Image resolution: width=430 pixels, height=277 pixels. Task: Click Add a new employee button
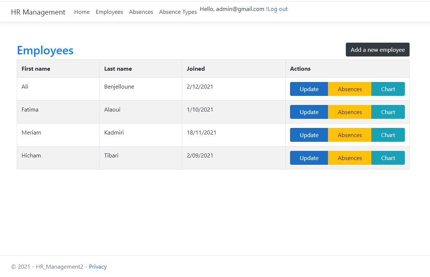(378, 50)
